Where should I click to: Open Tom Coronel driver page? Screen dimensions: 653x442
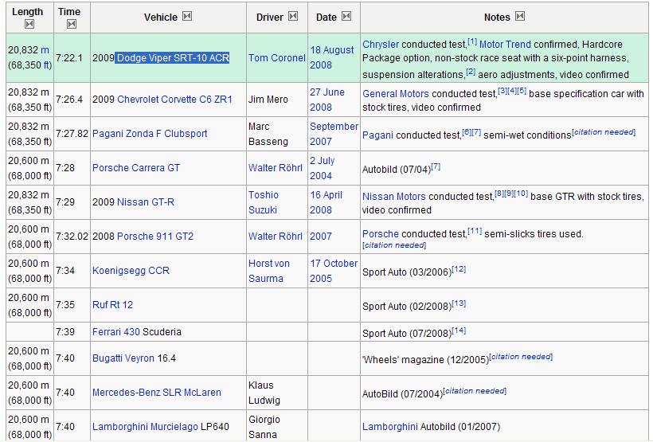[x=277, y=58]
